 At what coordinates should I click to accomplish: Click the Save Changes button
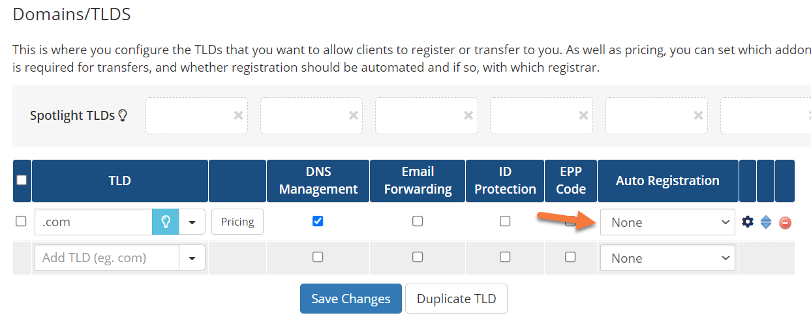[x=350, y=299]
